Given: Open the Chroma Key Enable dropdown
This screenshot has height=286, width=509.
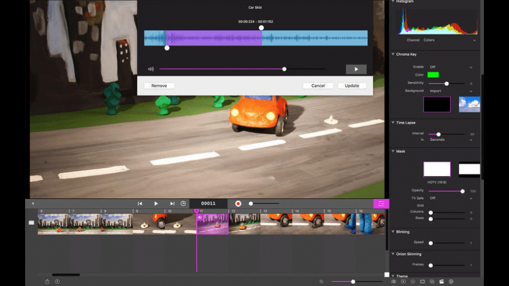Looking at the screenshot, I should 450,67.
